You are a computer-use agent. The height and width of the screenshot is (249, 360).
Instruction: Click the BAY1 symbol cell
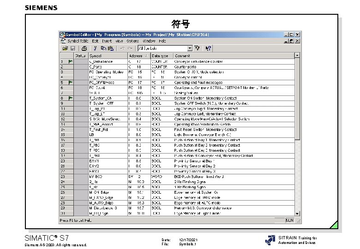pos(108,161)
